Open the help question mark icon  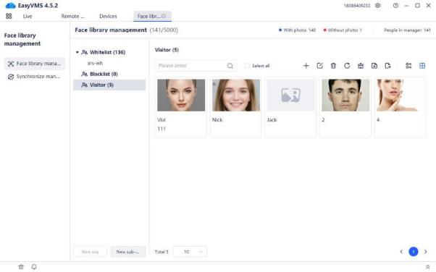click(x=395, y=5)
